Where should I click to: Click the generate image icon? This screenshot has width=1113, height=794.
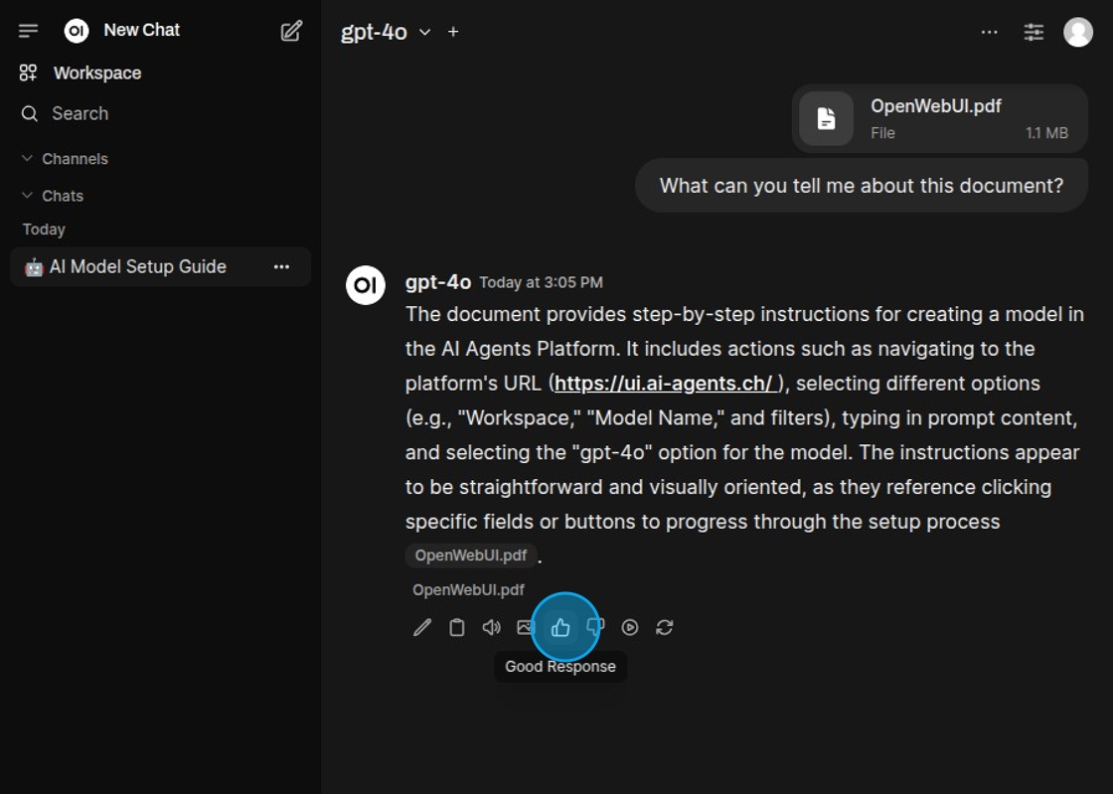point(525,627)
